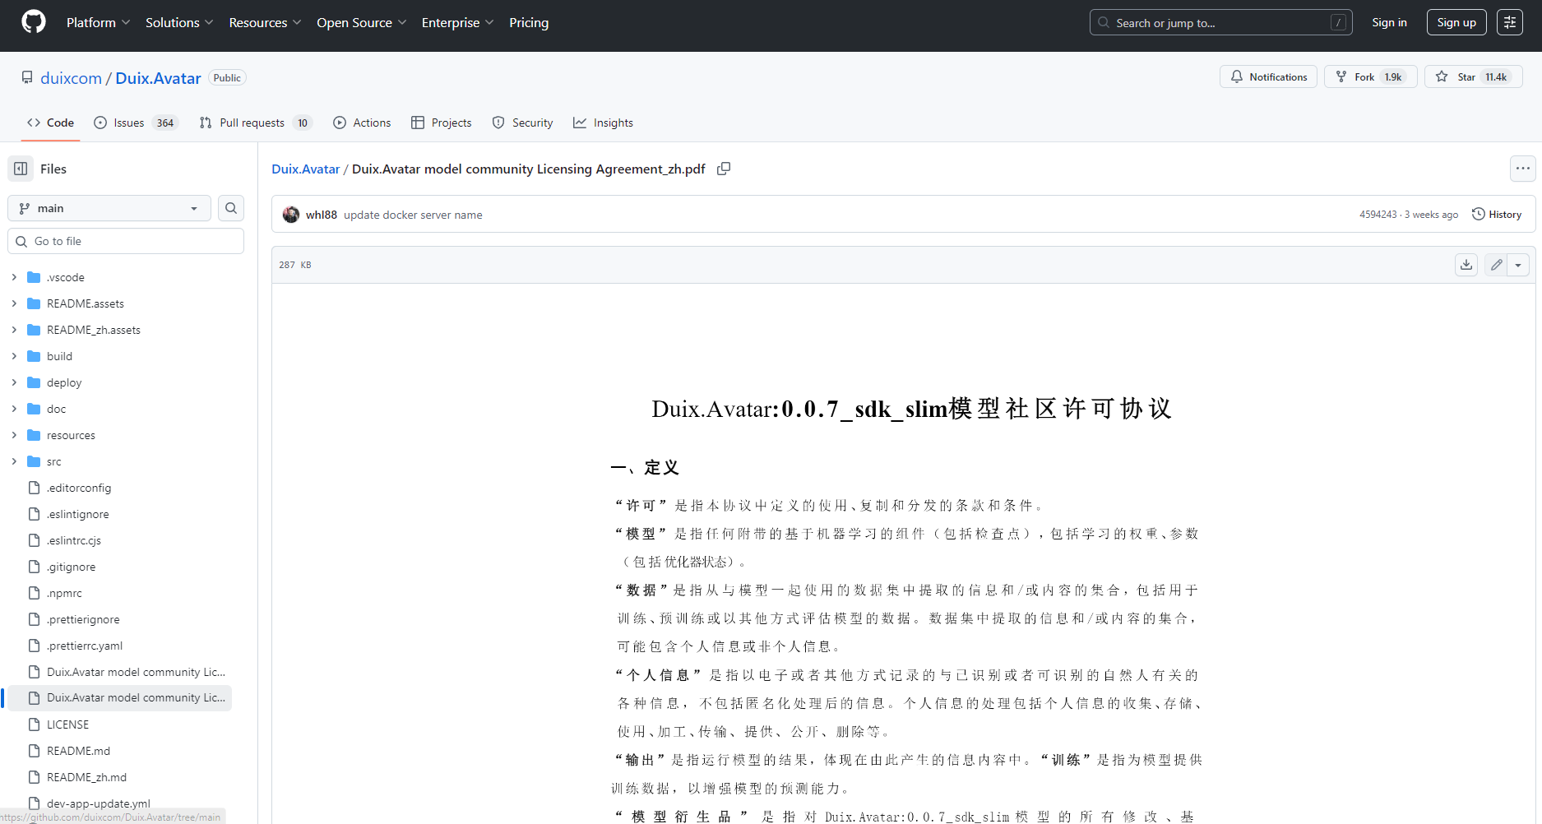Expand the src folder

(14, 461)
